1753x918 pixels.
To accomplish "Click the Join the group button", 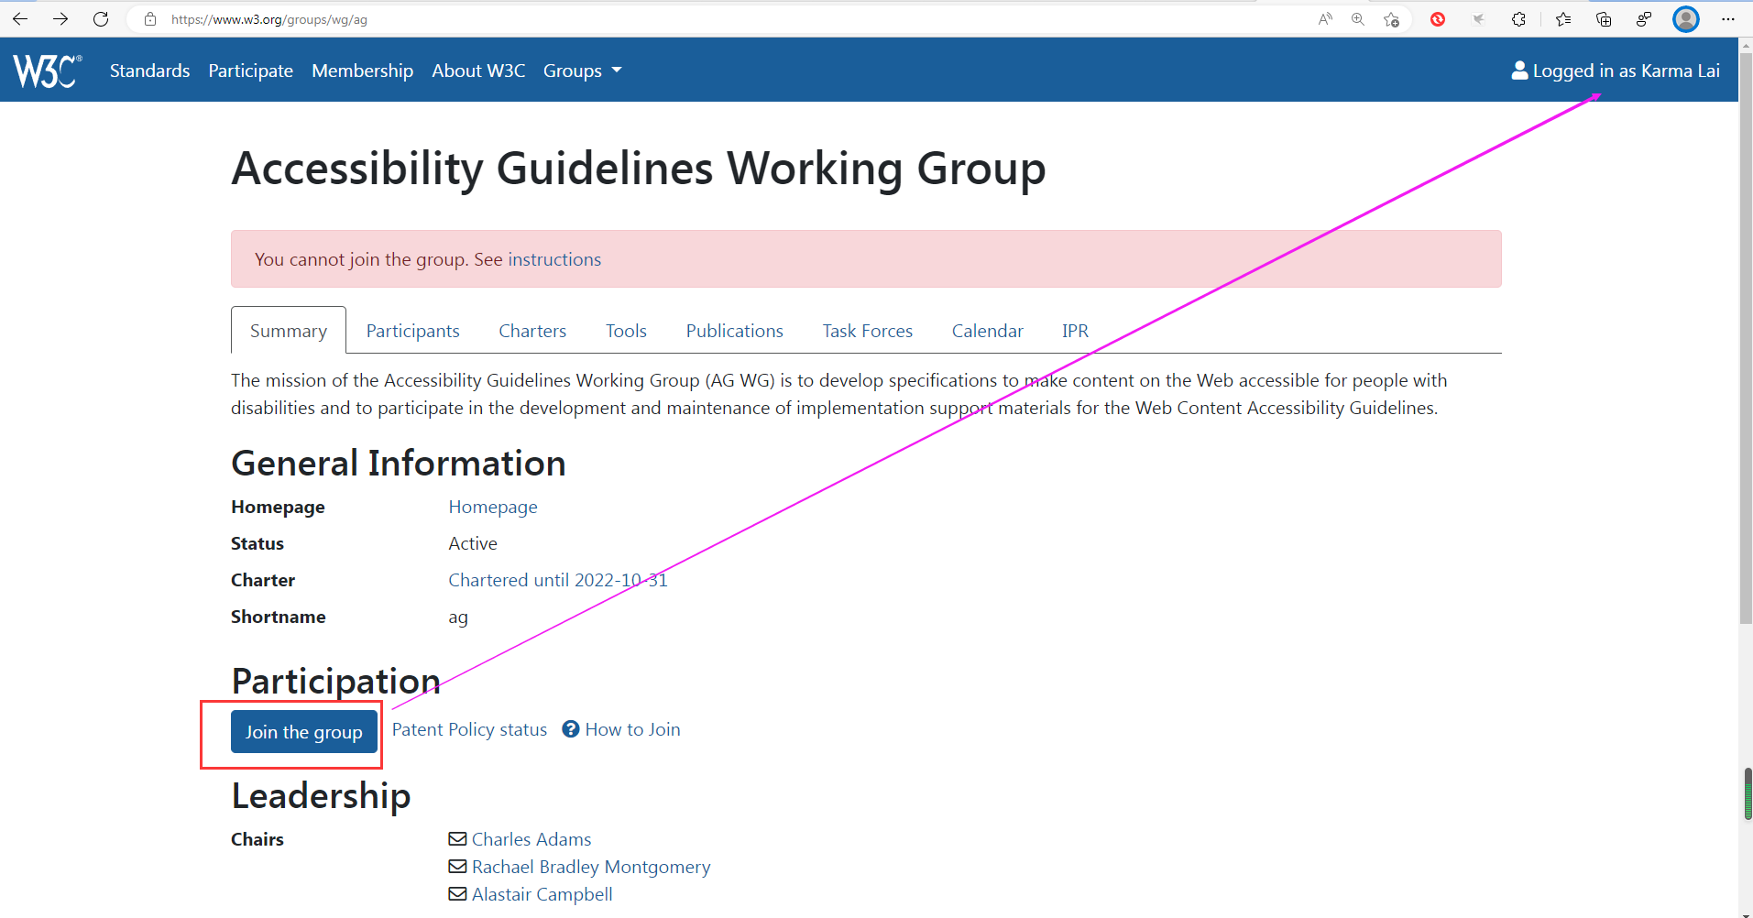I will (303, 731).
